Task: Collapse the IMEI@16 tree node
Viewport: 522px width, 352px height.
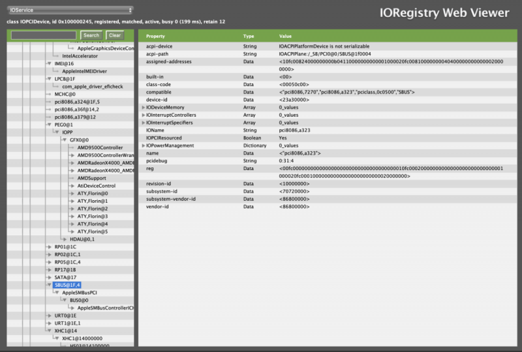Action: coord(50,63)
